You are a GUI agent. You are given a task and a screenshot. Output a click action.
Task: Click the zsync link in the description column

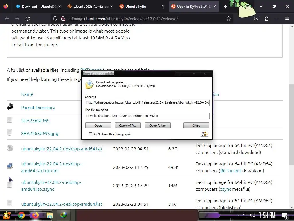click(x=225, y=189)
